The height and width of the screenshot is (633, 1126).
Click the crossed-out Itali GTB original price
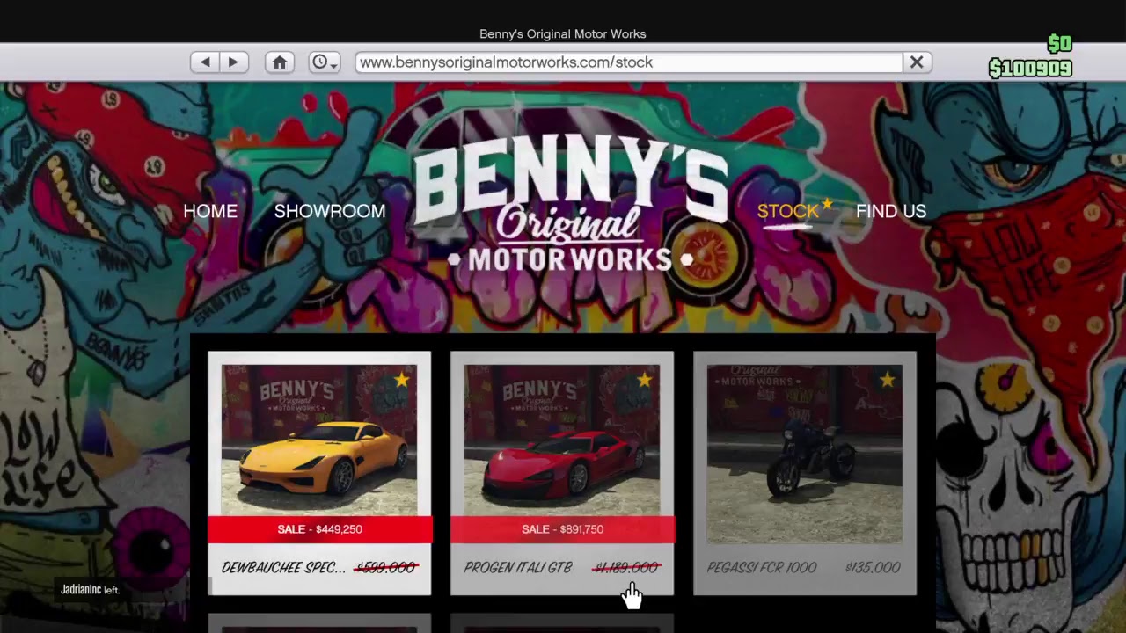627,568
